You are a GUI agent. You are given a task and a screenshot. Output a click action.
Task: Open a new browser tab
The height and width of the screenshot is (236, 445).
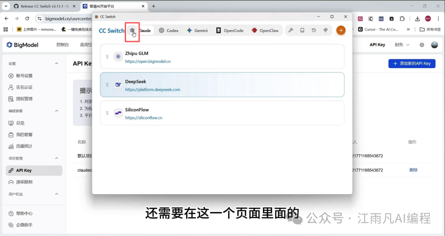[x=153, y=6]
